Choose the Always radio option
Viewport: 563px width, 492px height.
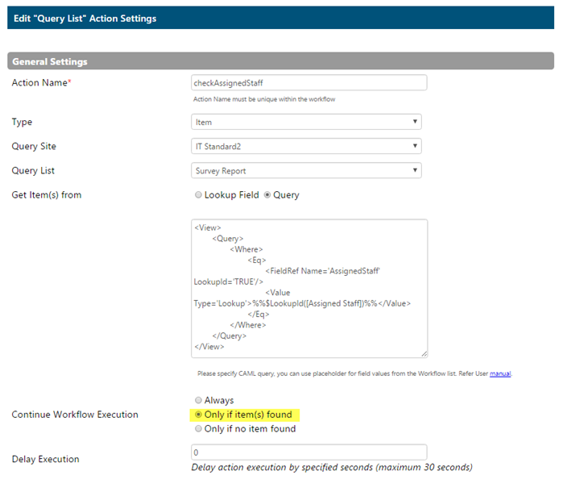pyautogui.click(x=198, y=400)
